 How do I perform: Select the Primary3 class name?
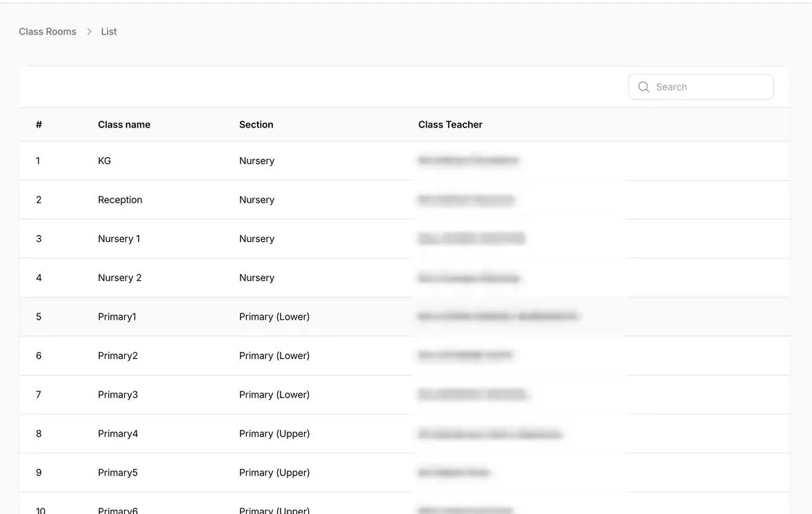coord(118,394)
